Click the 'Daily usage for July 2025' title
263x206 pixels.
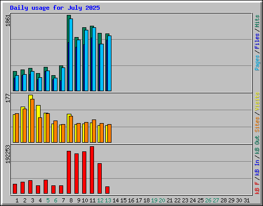click(55, 8)
